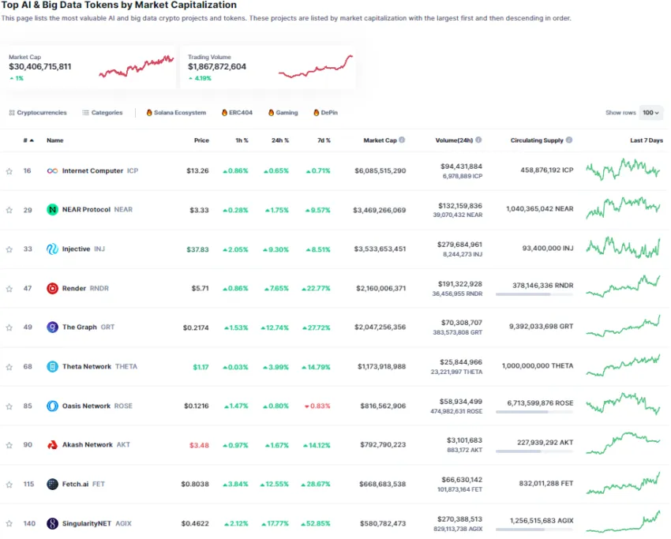Sort by the 24h % column
This screenshot has height=539, width=671.
pos(280,140)
